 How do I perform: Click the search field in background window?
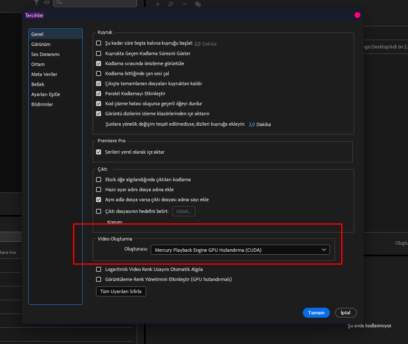click(95, 3)
